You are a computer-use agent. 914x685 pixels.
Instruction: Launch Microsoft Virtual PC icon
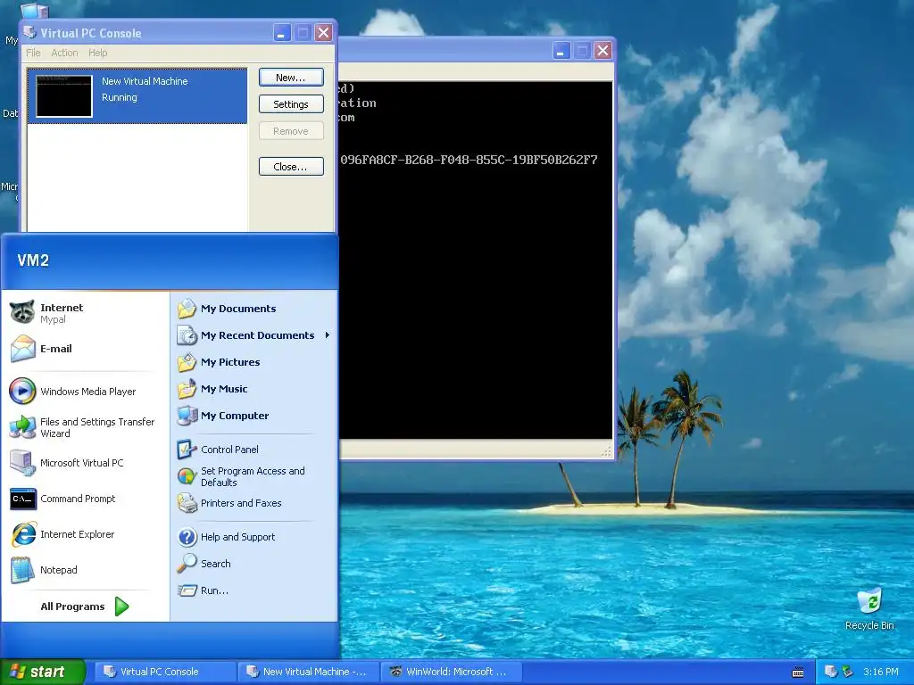pyautogui.click(x=22, y=463)
